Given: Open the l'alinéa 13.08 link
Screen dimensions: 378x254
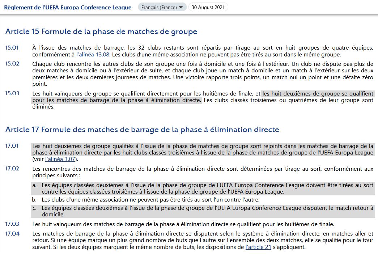Looking at the screenshot, I should pyautogui.click(x=93, y=55).
